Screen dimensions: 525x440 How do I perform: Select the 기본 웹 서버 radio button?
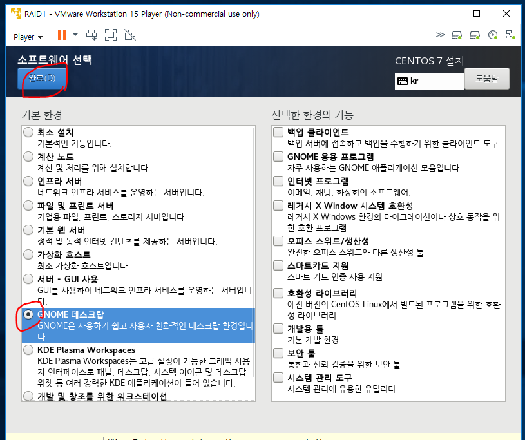[x=28, y=230]
